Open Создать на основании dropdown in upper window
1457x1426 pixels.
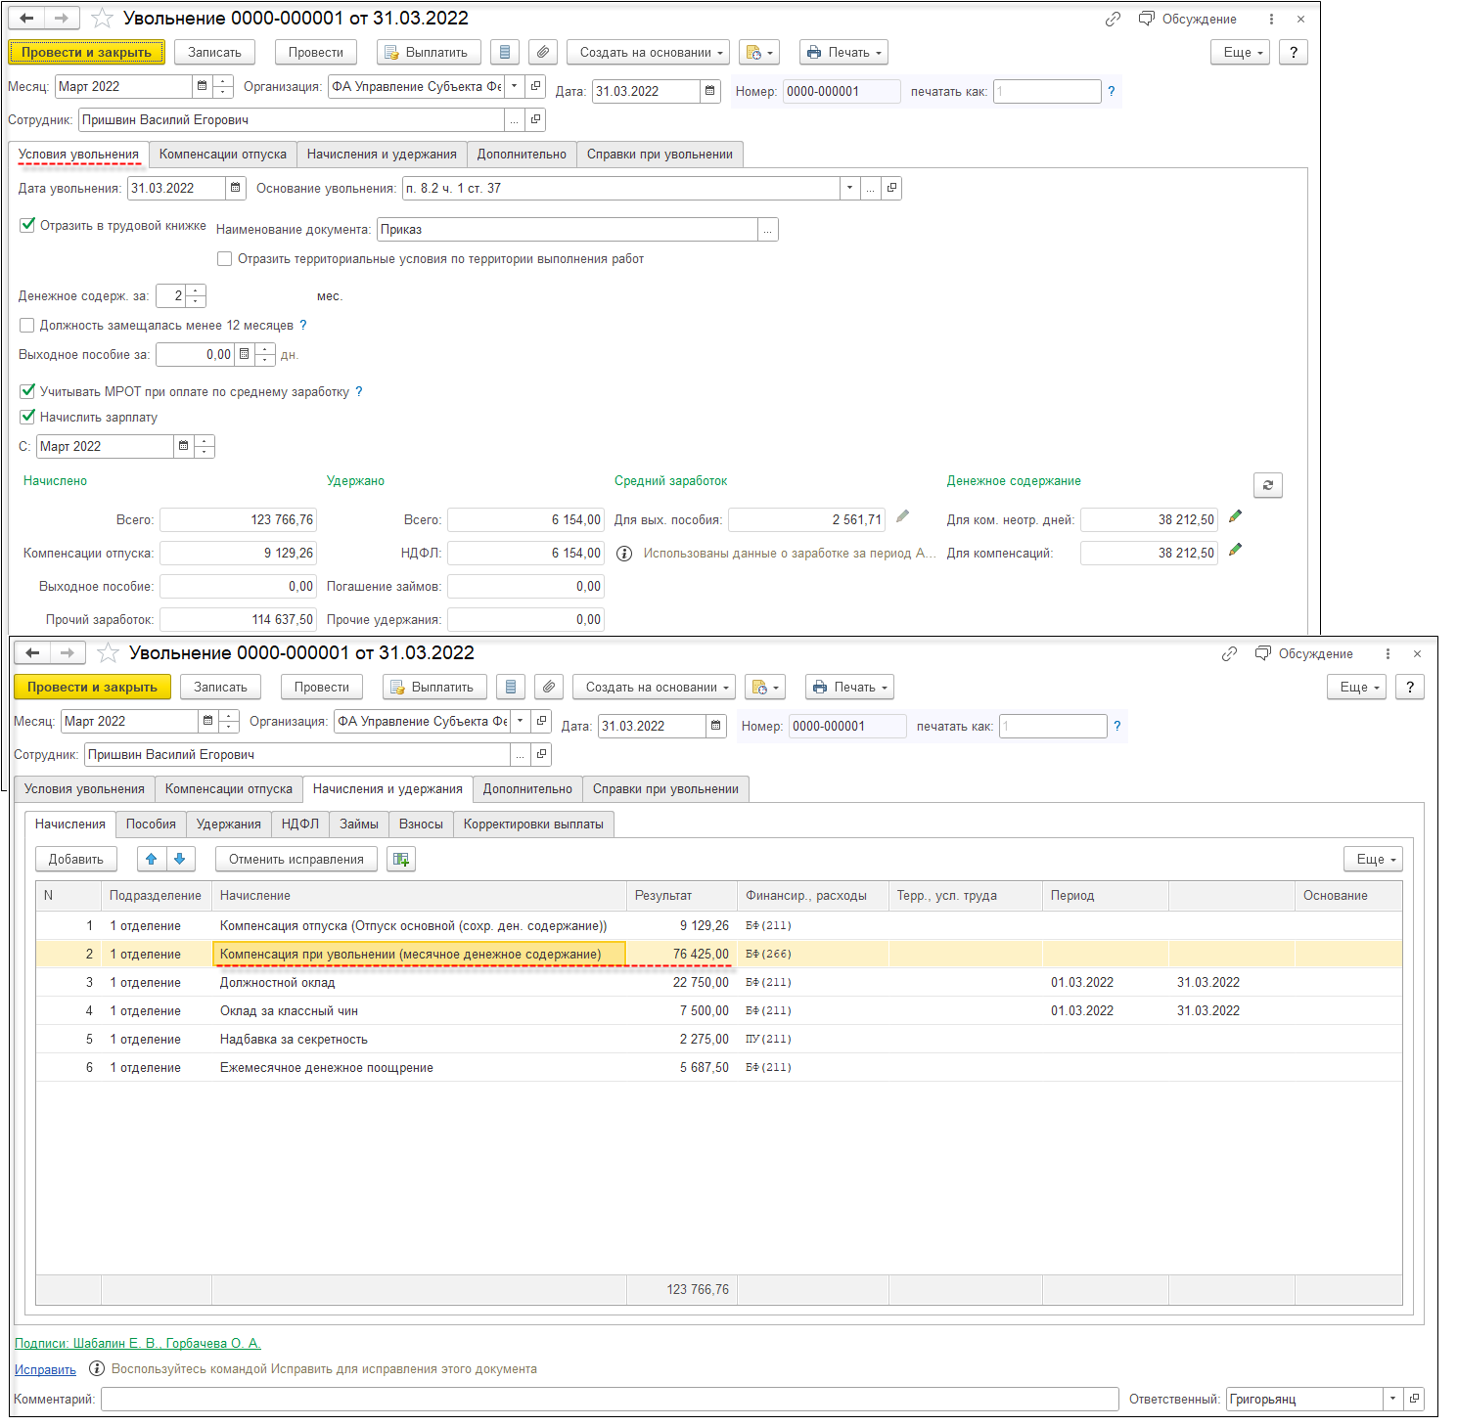648,52
